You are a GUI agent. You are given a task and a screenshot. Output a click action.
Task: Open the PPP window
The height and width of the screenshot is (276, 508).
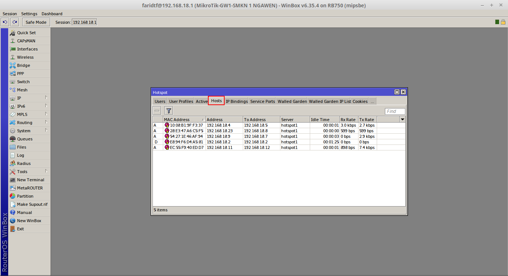click(29, 74)
